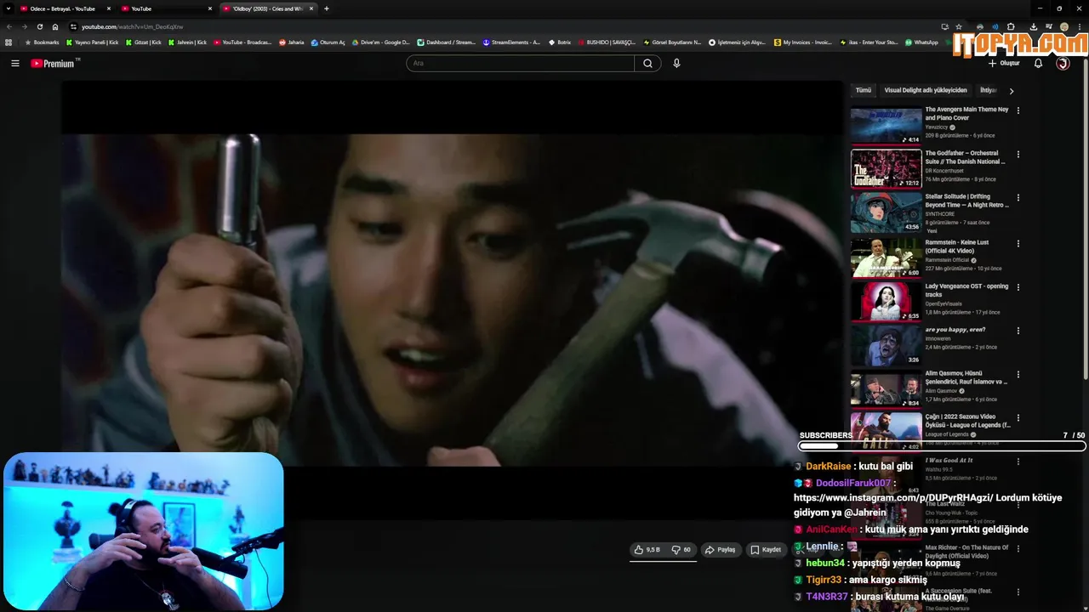Open My Invoices bookmark
This screenshot has height=612, width=1089.
pyautogui.click(x=803, y=42)
